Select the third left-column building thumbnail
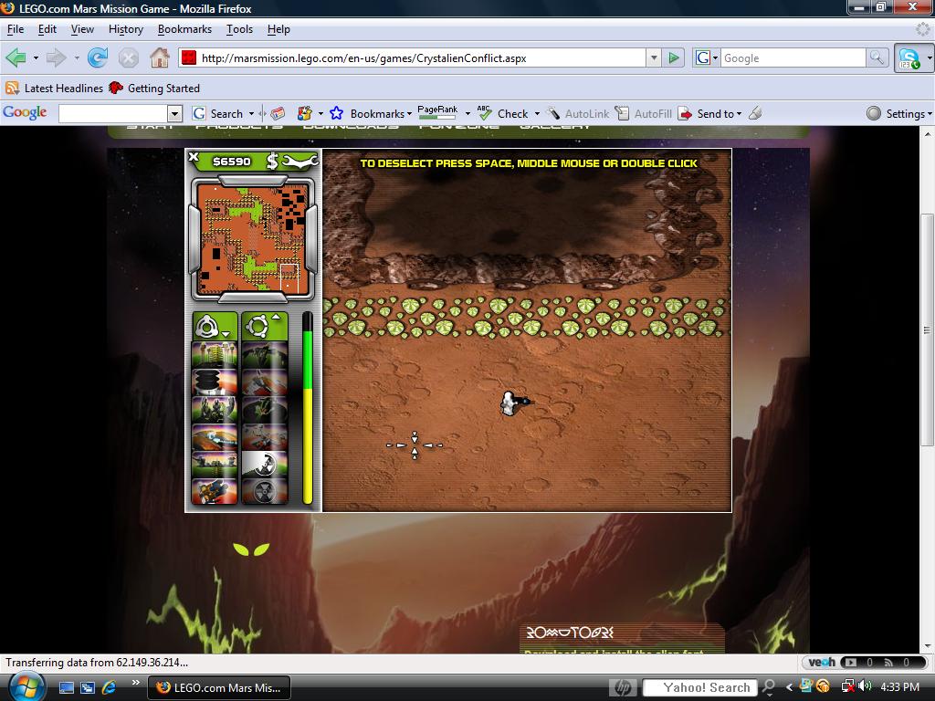This screenshot has width=935, height=701. pos(215,410)
